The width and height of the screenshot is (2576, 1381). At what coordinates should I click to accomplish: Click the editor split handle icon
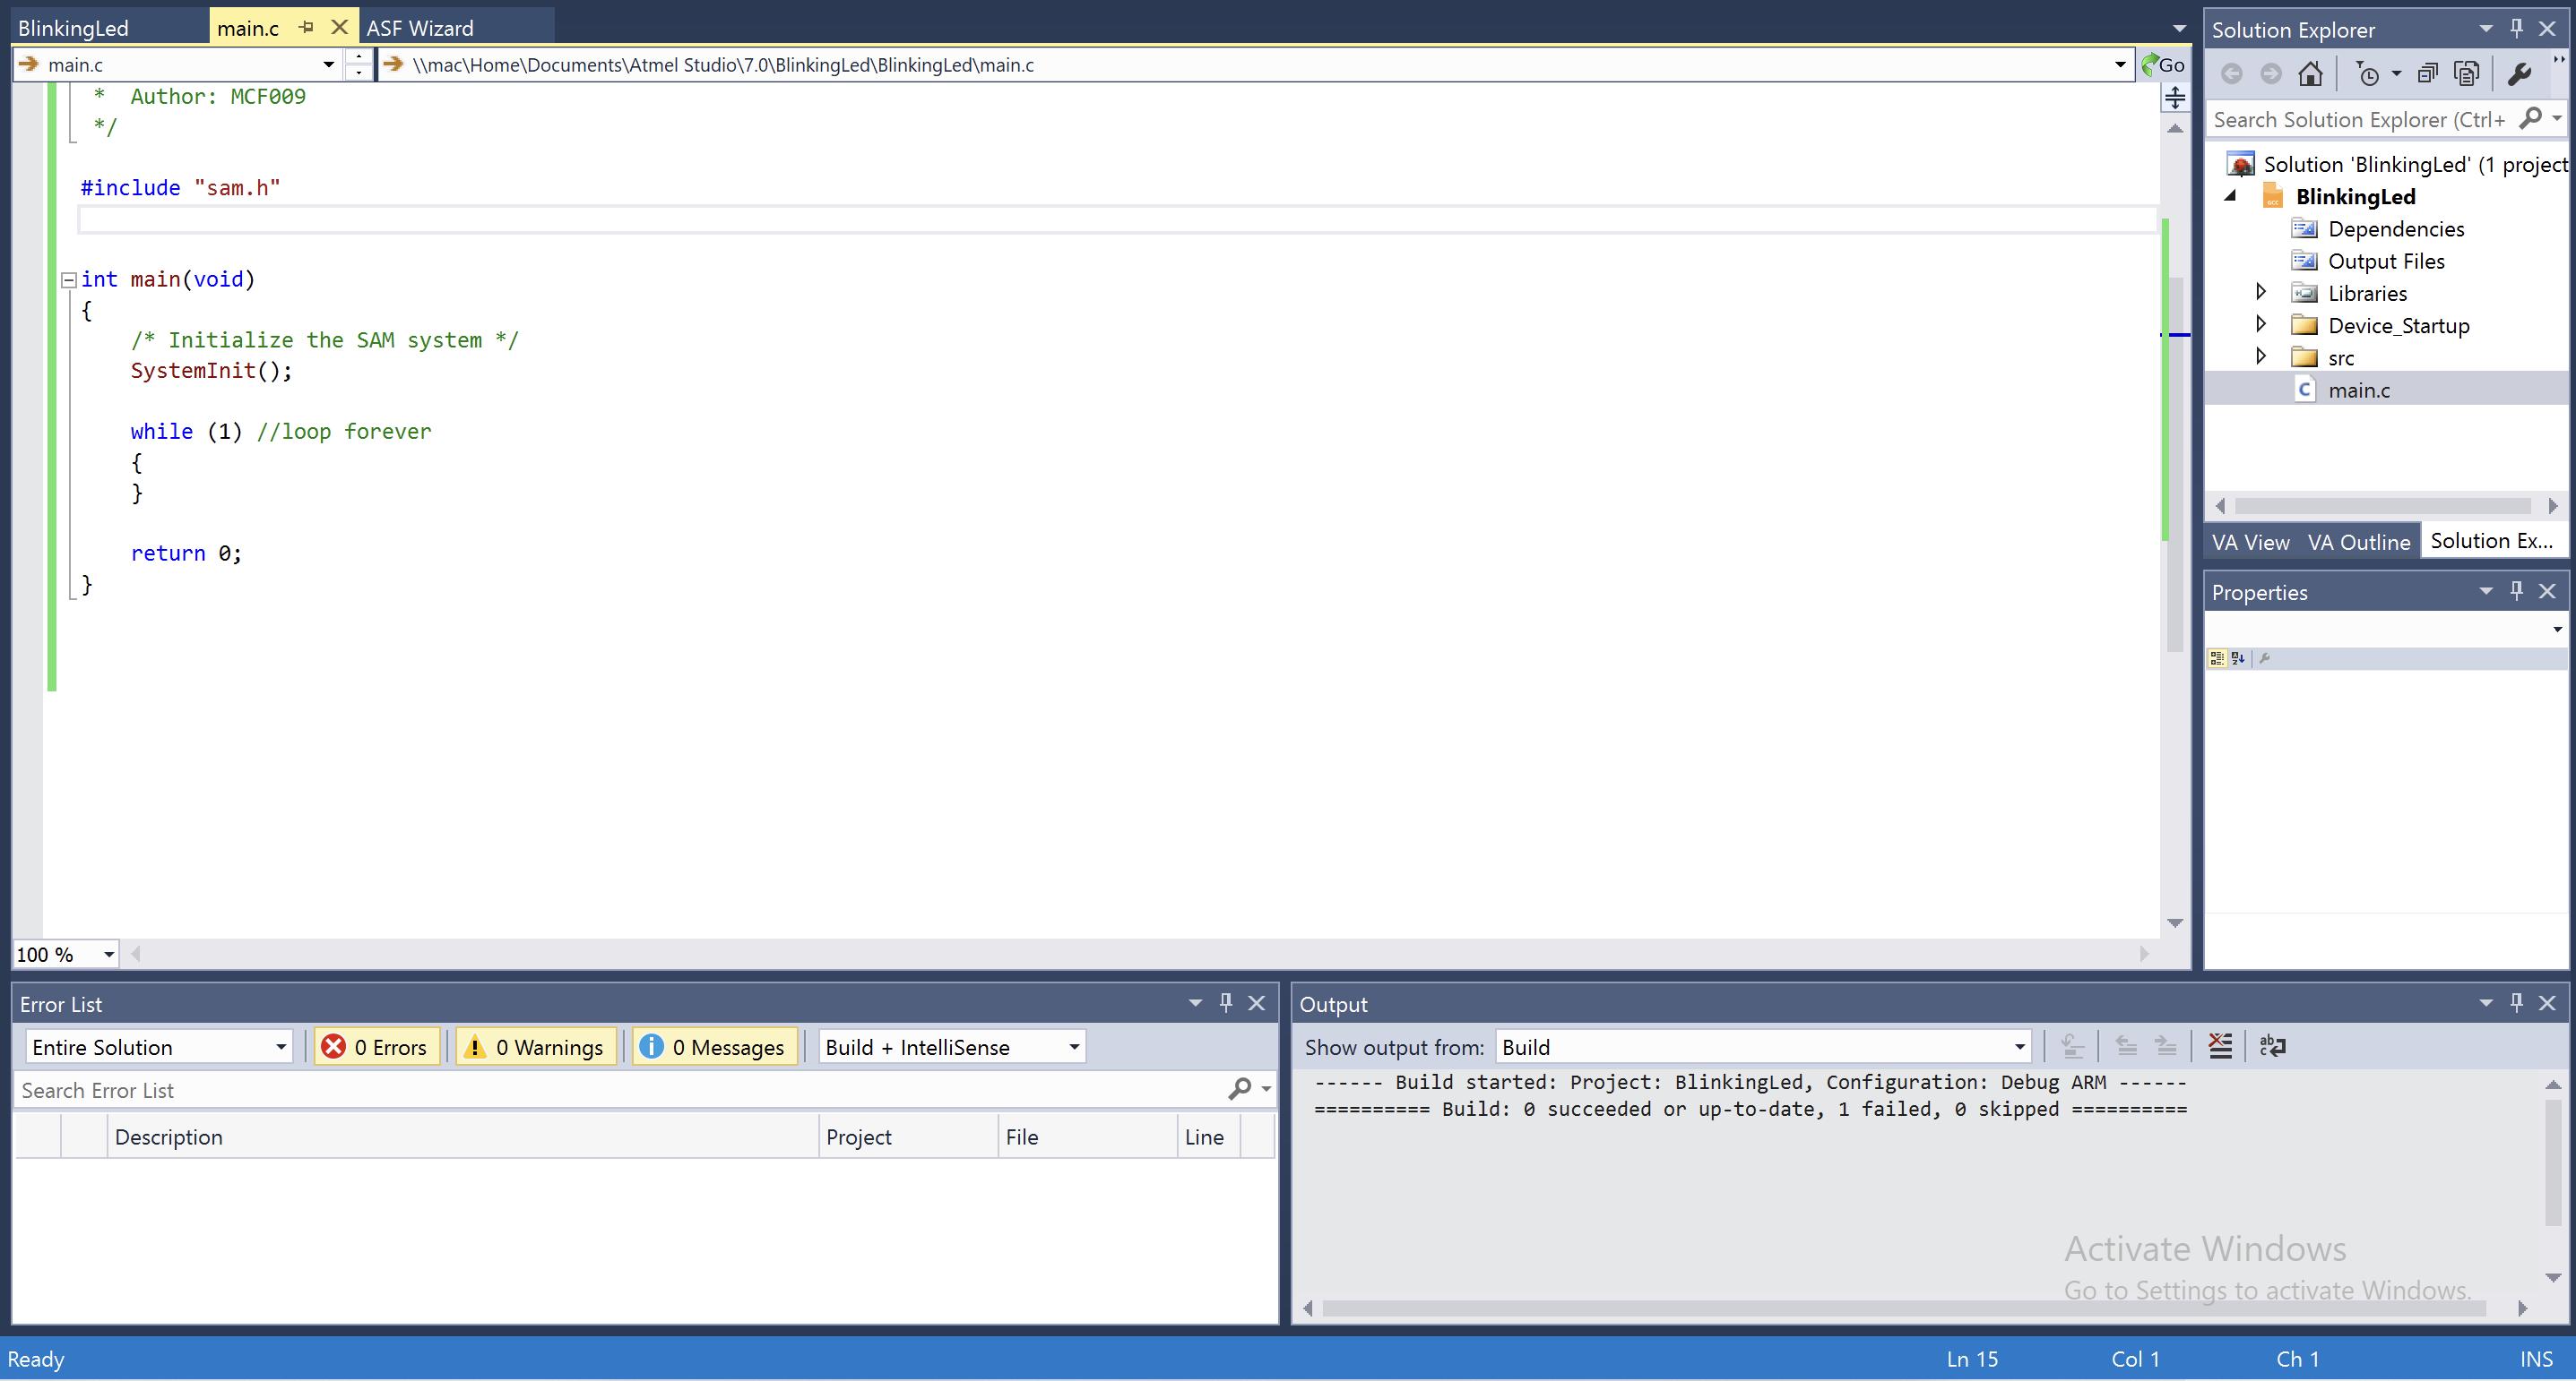[x=2174, y=98]
